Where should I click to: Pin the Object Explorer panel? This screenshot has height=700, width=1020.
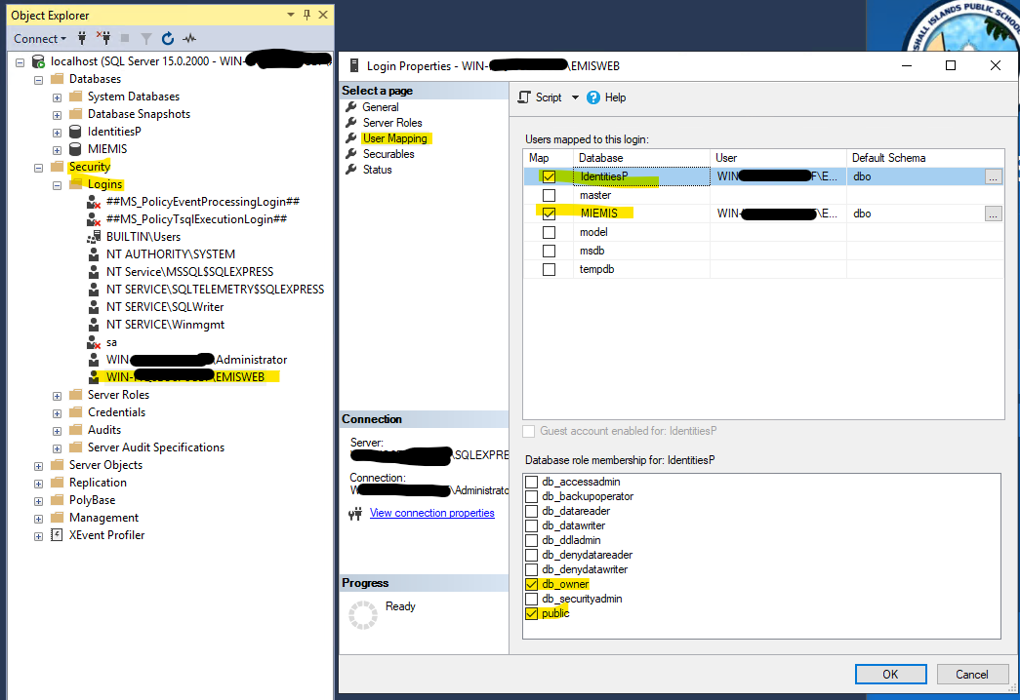click(307, 15)
